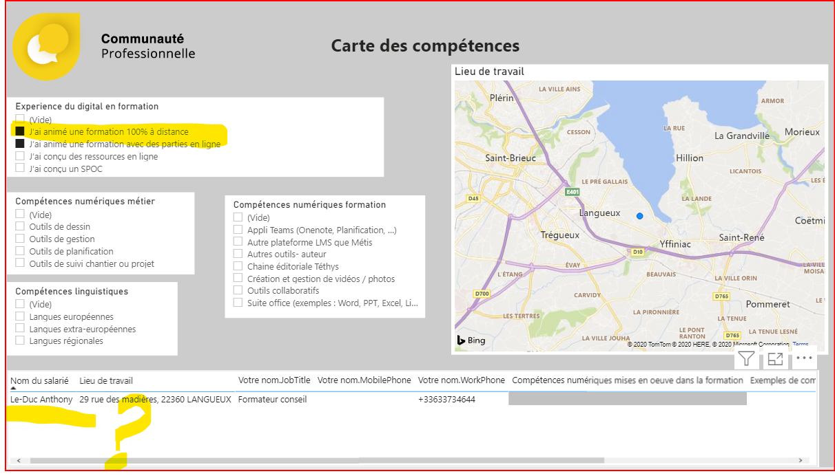Check Langues européennes
The height and width of the screenshot is (476, 835).
click(20, 316)
